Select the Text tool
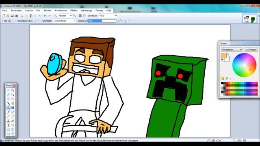This screenshot has width=260, height=146. click(x=8, y=125)
